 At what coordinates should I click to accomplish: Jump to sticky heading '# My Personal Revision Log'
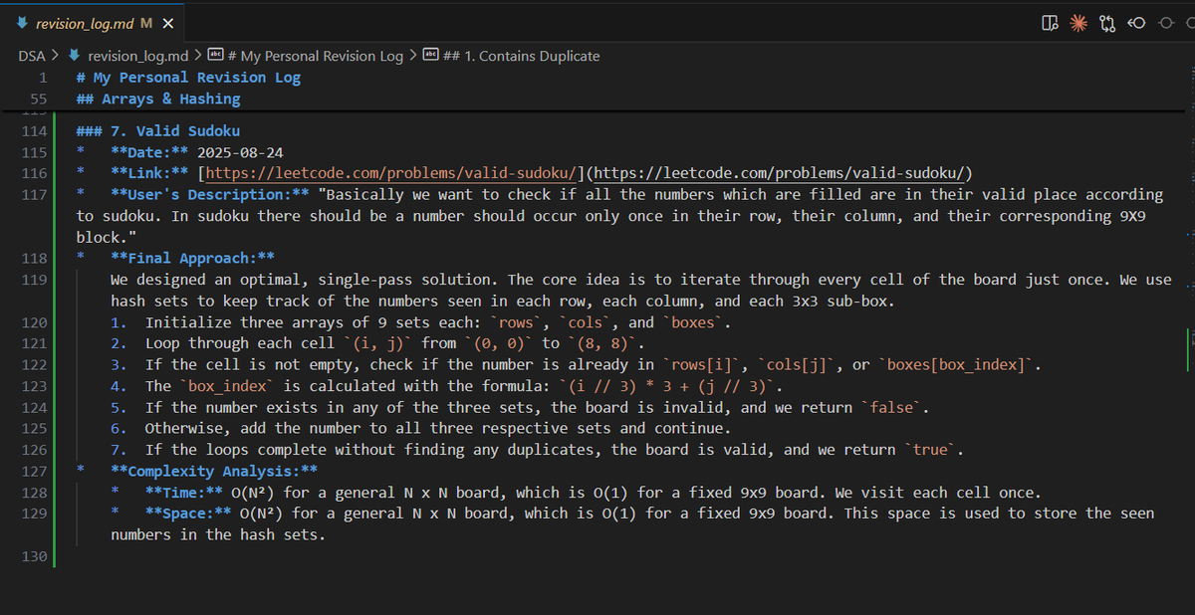coord(188,78)
